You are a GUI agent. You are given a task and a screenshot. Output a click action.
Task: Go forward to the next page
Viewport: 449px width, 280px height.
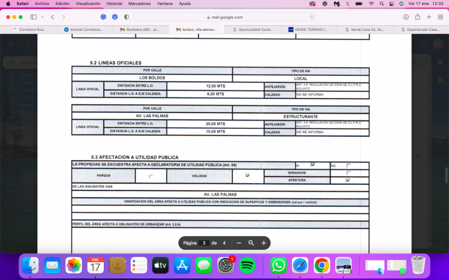click(63, 17)
